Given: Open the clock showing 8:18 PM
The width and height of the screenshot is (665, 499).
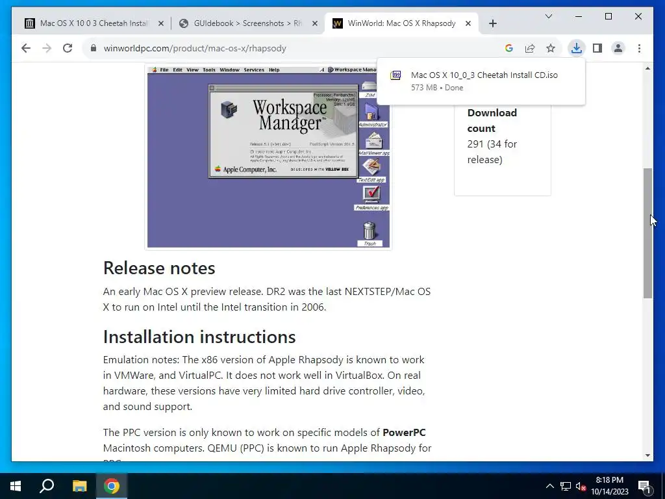Looking at the screenshot, I should [609, 486].
